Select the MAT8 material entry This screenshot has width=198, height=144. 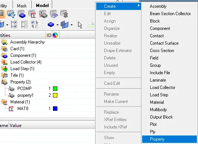click(23, 109)
